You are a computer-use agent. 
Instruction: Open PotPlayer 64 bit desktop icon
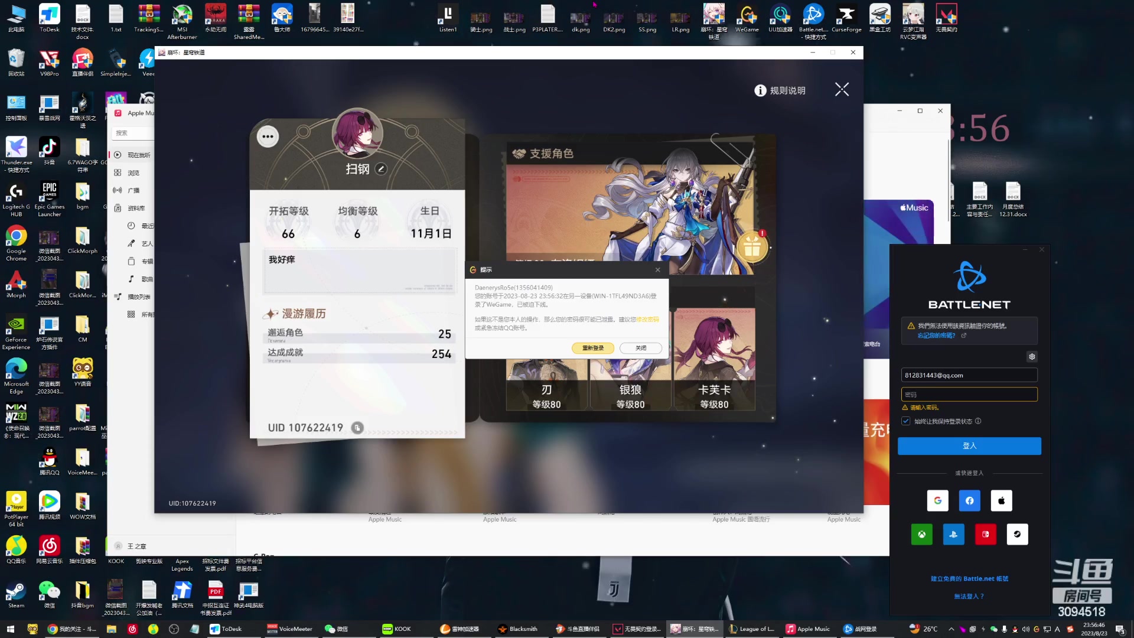(x=17, y=509)
